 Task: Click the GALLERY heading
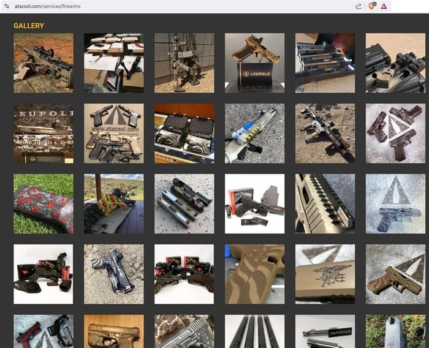click(29, 26)
